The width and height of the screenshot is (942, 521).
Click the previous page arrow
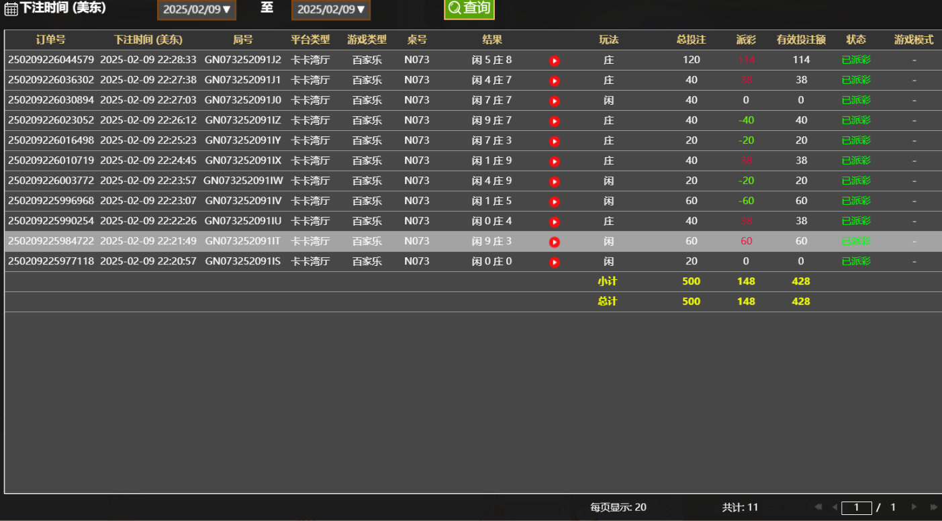[x=834, y=508]
